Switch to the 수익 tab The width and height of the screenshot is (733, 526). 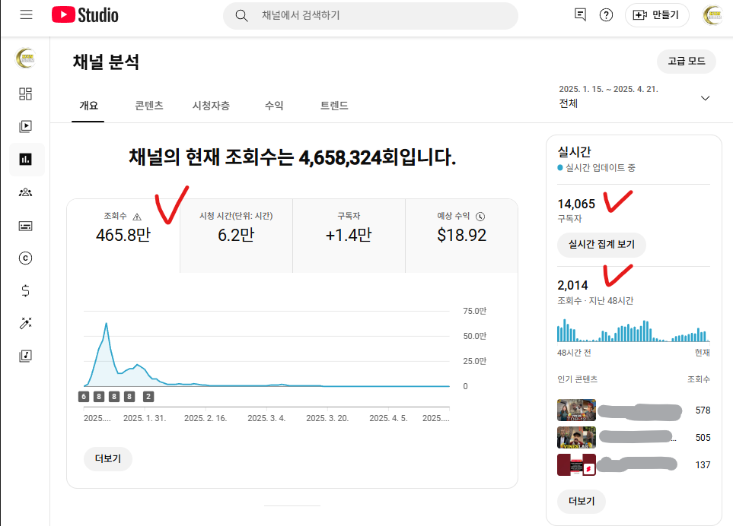[274, 106]
